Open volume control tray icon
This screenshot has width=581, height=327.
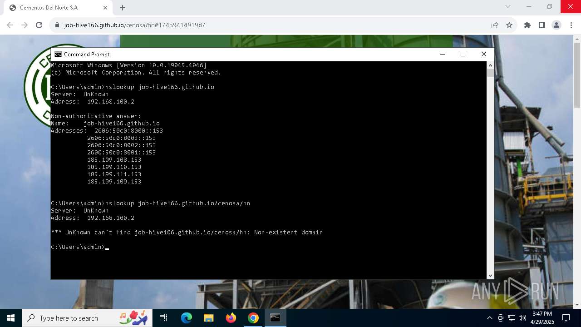click(522, 318)
